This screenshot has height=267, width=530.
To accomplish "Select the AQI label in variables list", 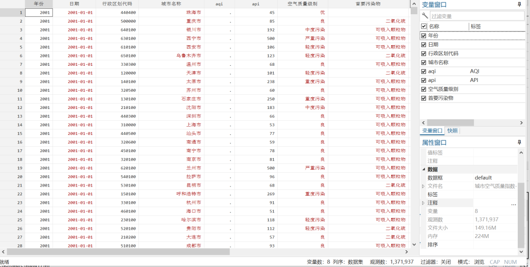I will click(x=475, y=71).
